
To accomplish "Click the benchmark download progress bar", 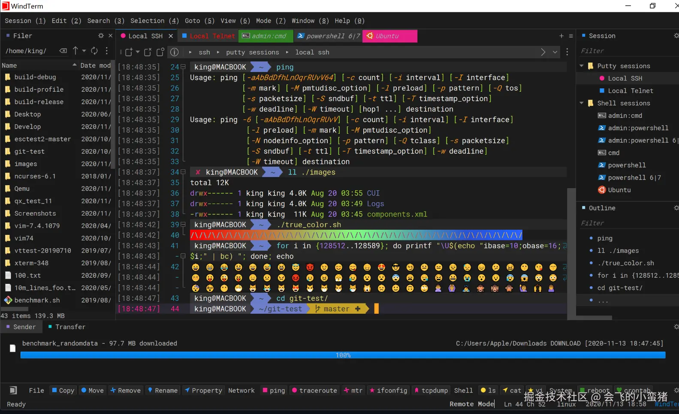I will (x=343, y=355).
